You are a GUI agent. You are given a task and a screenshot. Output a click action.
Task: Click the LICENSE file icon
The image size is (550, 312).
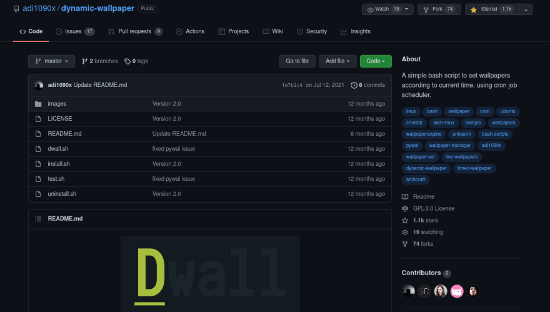click(38, 119)
